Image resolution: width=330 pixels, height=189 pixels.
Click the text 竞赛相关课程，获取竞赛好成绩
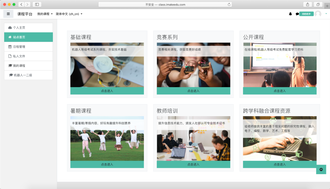coord(180,50)
